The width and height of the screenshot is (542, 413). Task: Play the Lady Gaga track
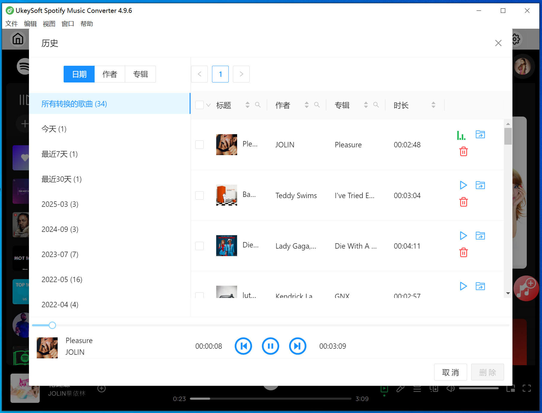tap(463, 236)
